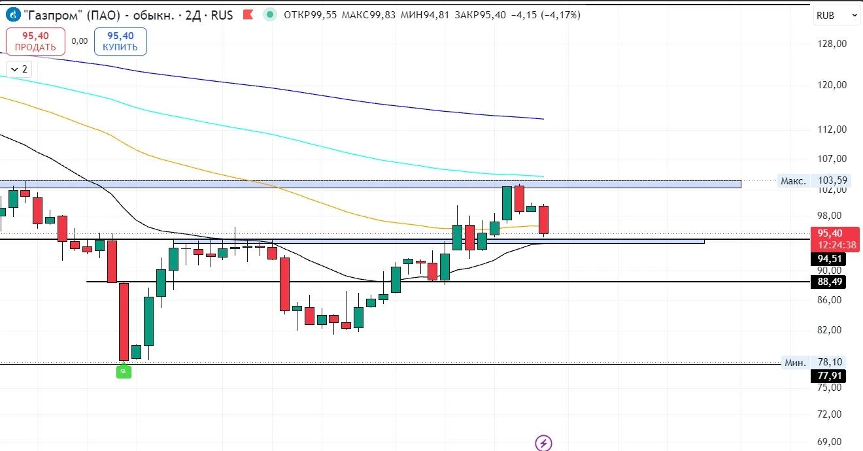Click the Макс. label on the price axis
Image resolution: width=863 pixels, height=451 pixels.
tap(793, 180)
